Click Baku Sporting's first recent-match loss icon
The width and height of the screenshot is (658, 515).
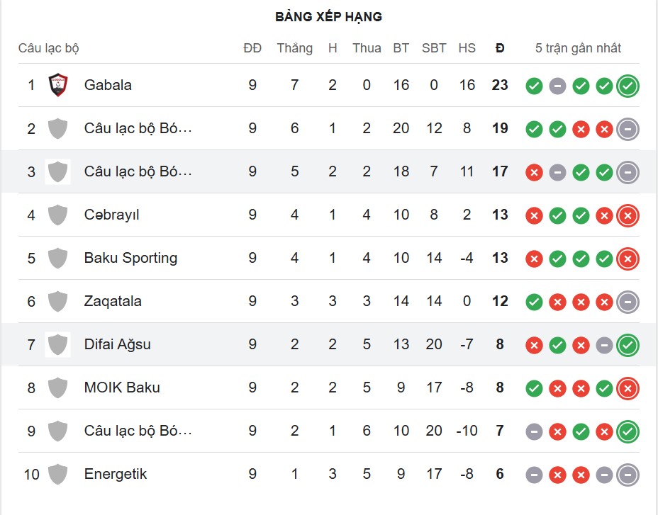(x=534, y=259)
